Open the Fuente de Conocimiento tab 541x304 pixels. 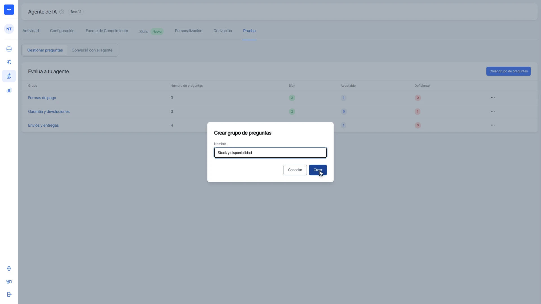point(107,31)
